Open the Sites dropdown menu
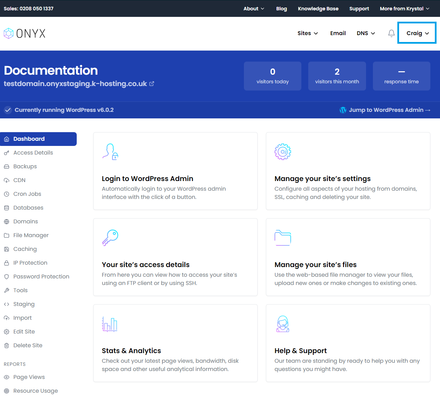 [308, 33]
